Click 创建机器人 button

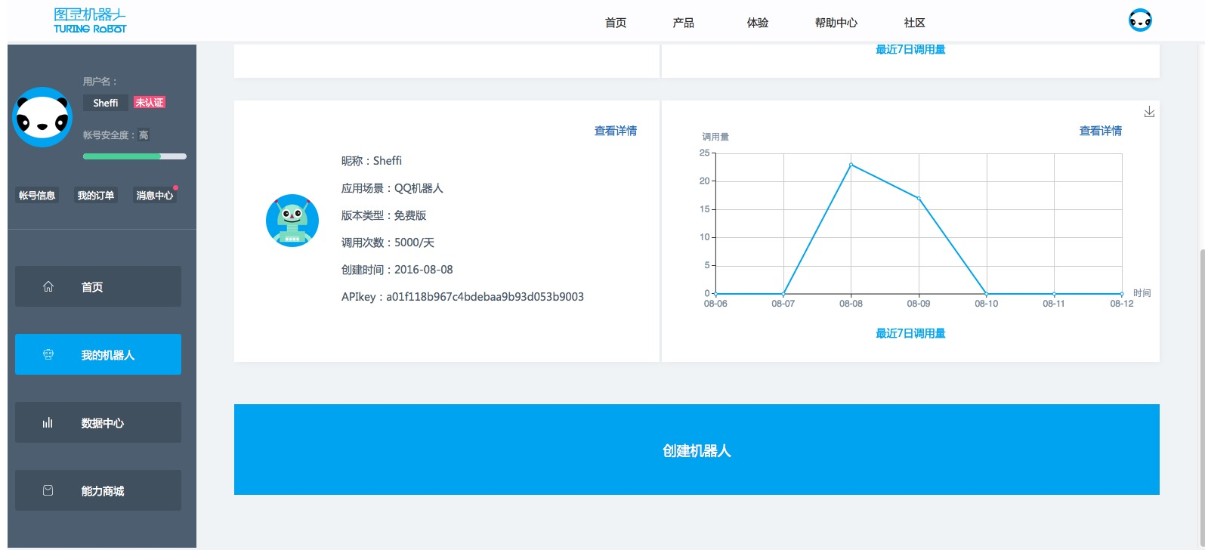click(x=697, y=450)
